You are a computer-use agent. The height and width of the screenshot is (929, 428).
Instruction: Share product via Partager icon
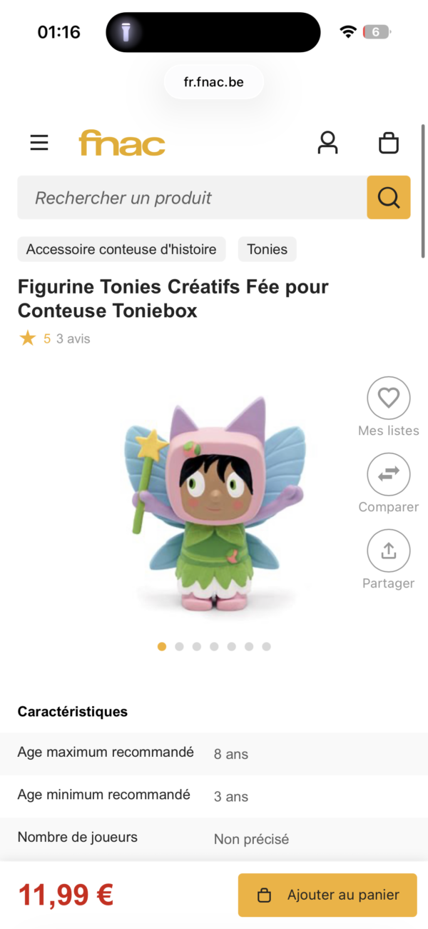389,551
